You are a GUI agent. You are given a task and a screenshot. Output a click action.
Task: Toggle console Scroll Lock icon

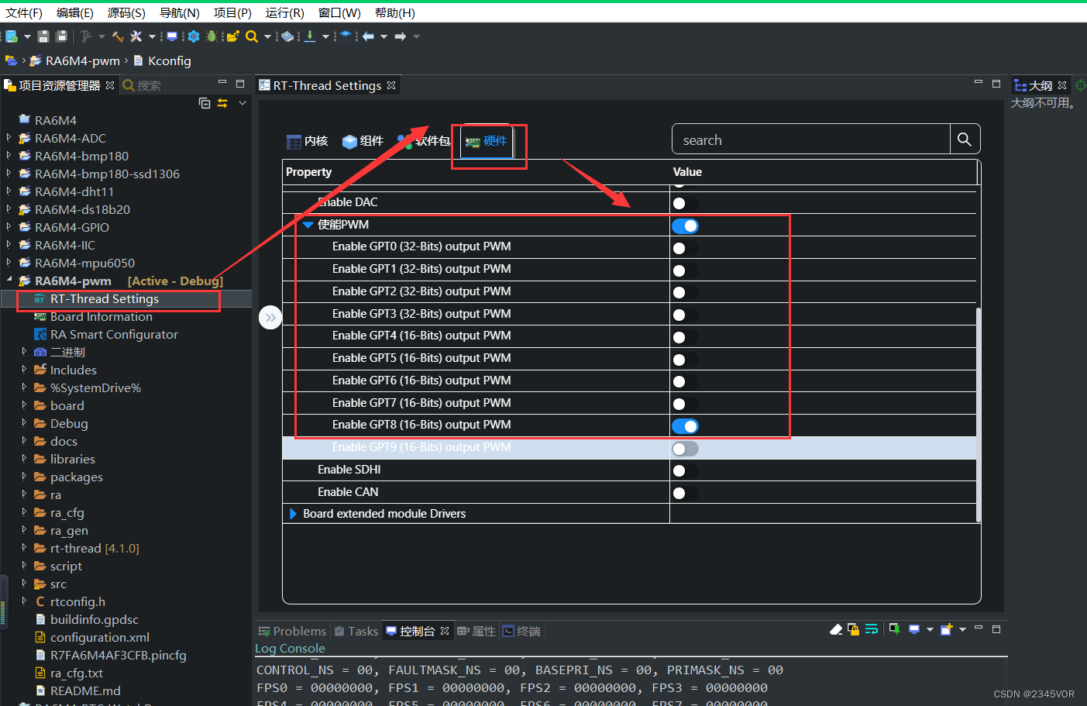[853, 629]
